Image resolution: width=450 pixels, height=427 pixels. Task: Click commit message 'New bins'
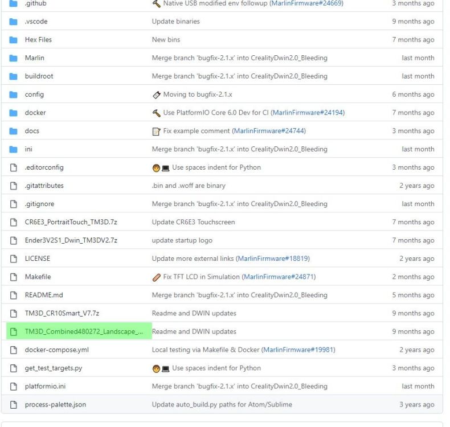tap(166, 40)
